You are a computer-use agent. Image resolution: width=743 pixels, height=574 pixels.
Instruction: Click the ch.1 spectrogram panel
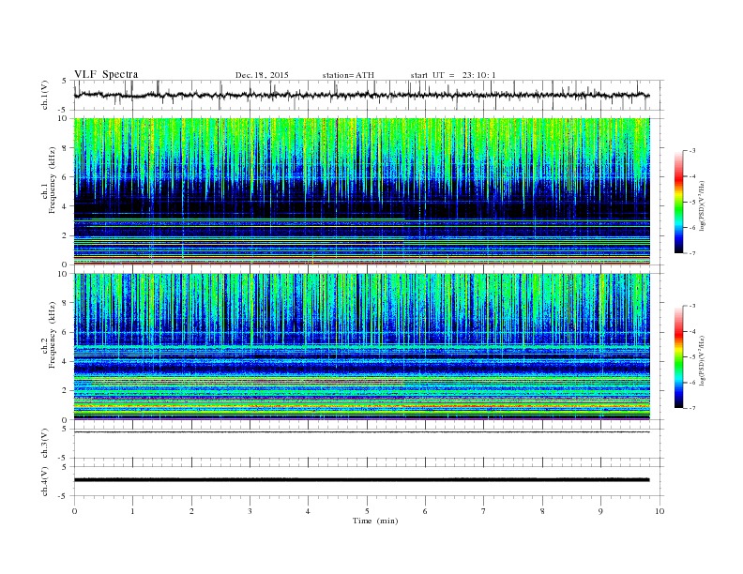point(362,190)
